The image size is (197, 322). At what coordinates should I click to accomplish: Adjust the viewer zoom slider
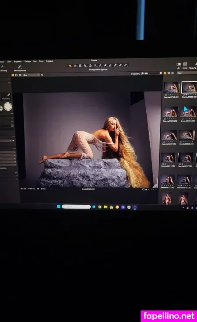click(x=151, y=73)
